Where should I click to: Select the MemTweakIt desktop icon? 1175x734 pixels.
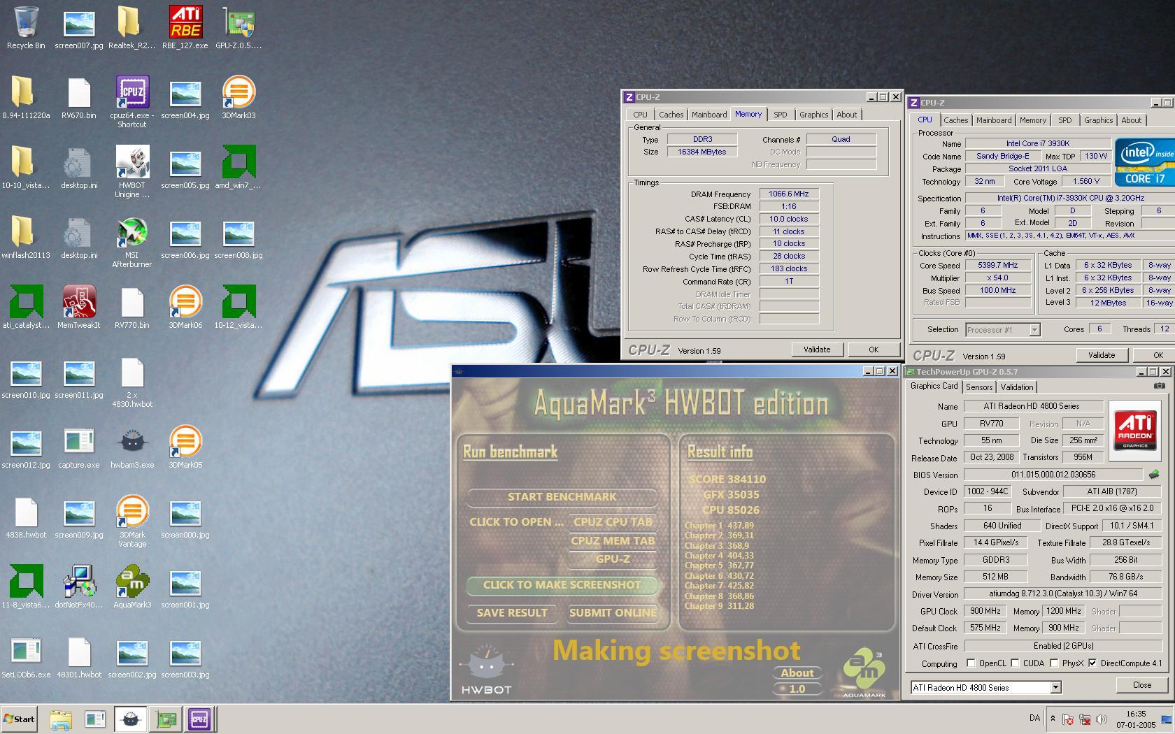pos(79,308)
